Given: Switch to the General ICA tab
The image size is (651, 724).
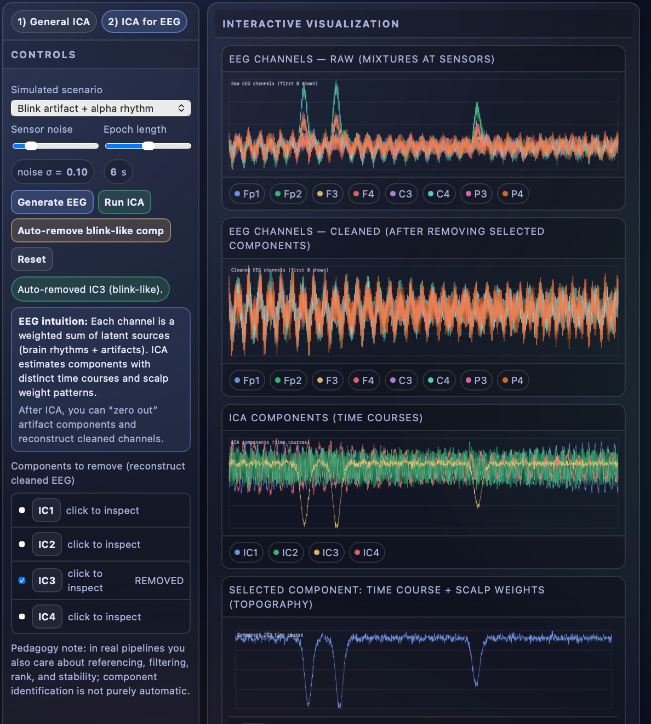Looking at the screenshot, I should point(54,22).
